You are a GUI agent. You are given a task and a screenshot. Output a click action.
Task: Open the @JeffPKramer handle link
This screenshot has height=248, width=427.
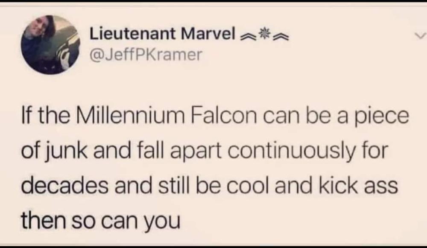coord(146,55)
